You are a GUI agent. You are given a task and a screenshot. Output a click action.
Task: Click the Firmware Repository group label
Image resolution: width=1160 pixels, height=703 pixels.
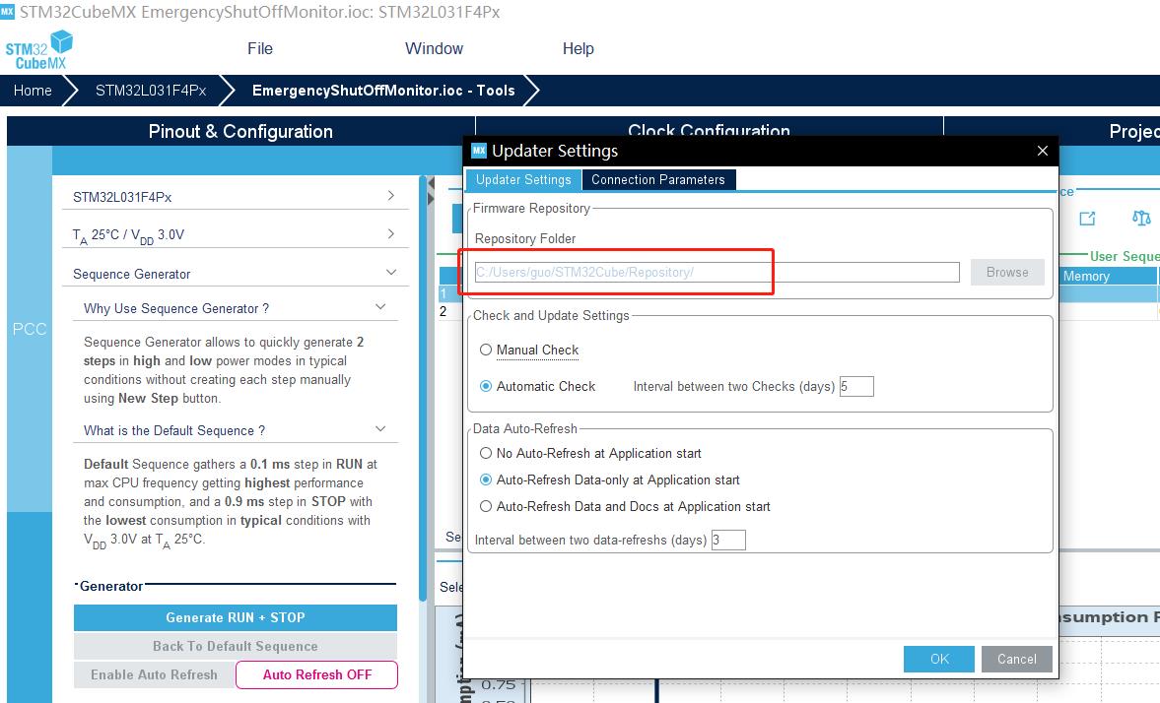point(531,209)
